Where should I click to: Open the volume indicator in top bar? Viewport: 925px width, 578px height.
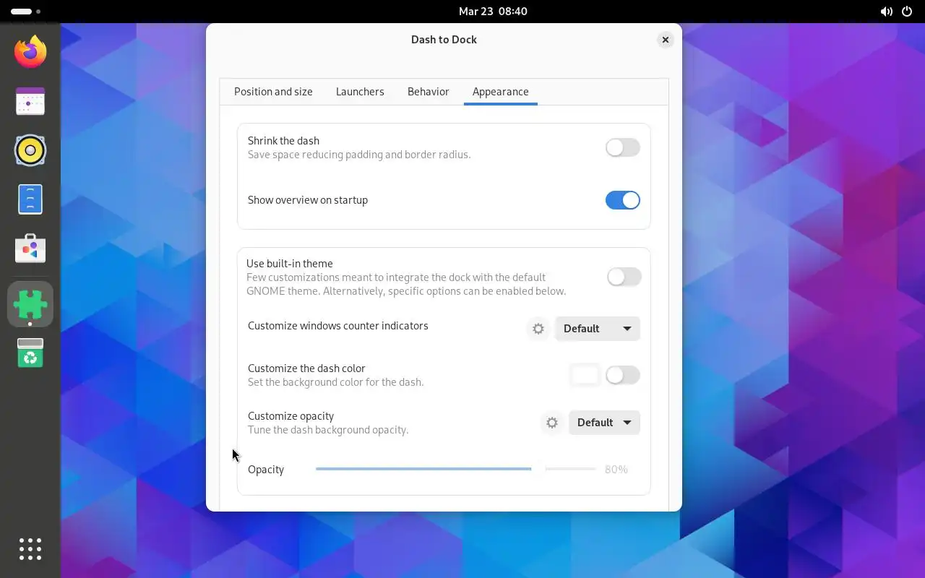(x=886, y=12)
